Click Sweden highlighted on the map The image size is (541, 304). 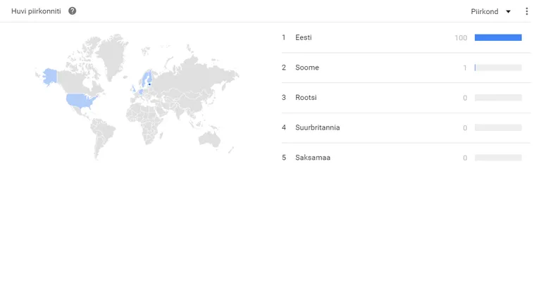click(144, 80)
